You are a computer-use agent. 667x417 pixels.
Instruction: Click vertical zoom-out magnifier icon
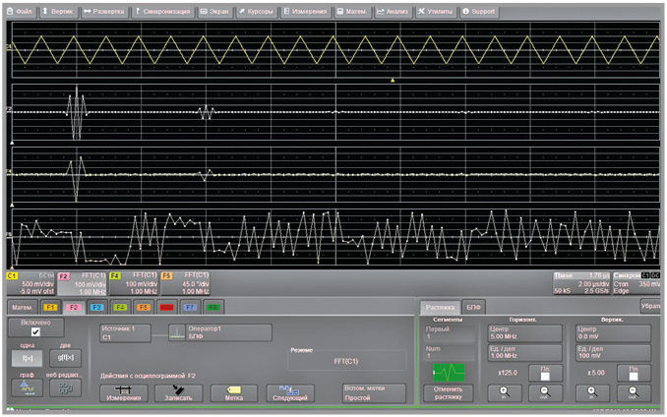634,393
